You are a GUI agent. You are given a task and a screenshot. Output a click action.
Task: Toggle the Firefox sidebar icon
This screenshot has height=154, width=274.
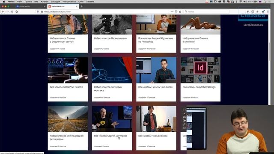coord(253,12)
